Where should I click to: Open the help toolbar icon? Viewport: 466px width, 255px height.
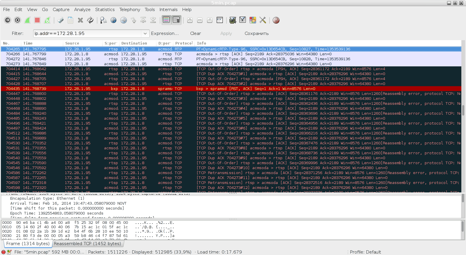tap(276, 20)
